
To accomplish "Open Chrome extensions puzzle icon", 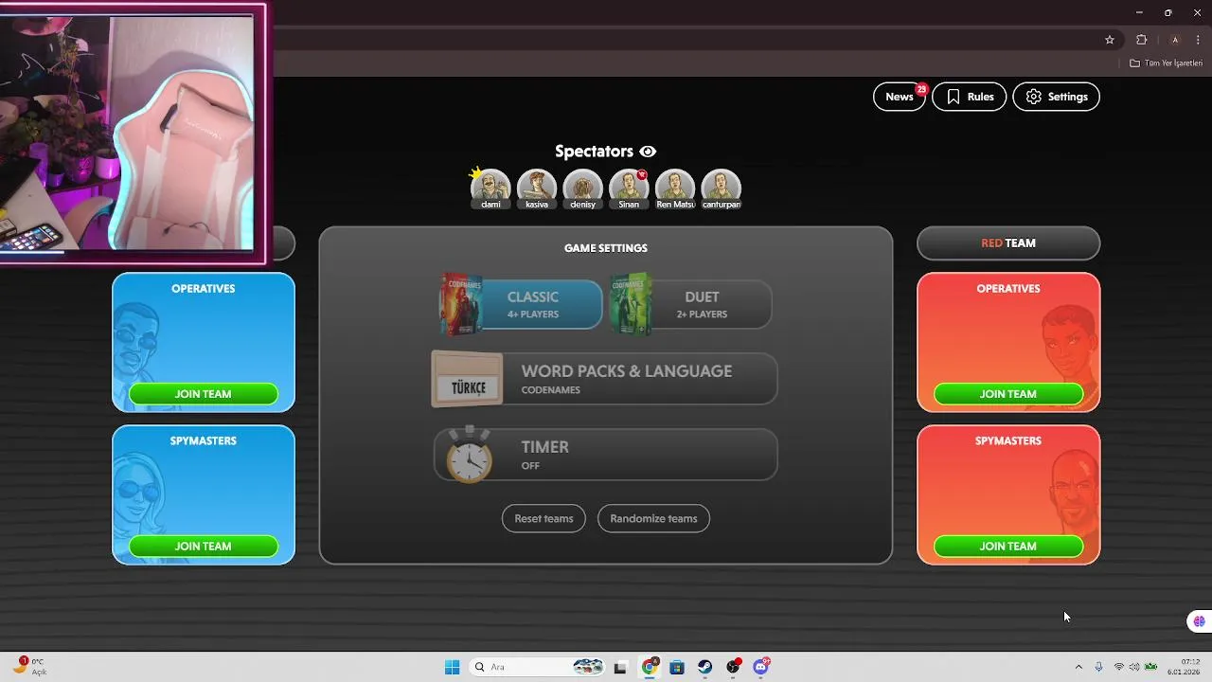I will click(1141, 40).
